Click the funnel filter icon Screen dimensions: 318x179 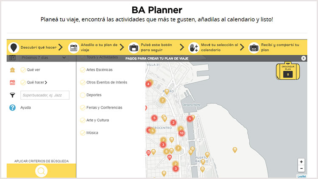(12, 95)
